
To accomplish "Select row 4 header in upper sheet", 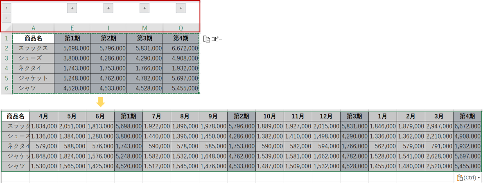I will pyautogui.click(x=7, y=68).
